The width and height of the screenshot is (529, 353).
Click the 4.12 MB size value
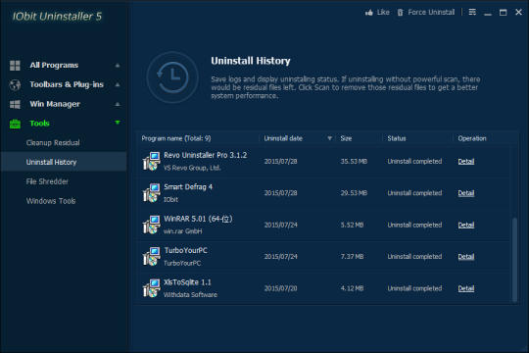pos(352,288)
